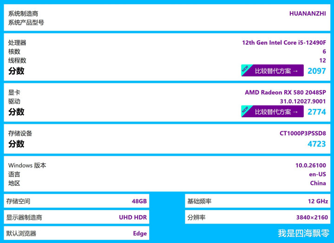This screenshot has width=334, height=243.
Task: Click the storage score 4723
Action: [317, 144]
